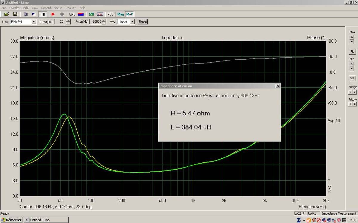The height and width of the screenshot is (223, 358).
Task: Open the View menu
Action: (35, 8)
